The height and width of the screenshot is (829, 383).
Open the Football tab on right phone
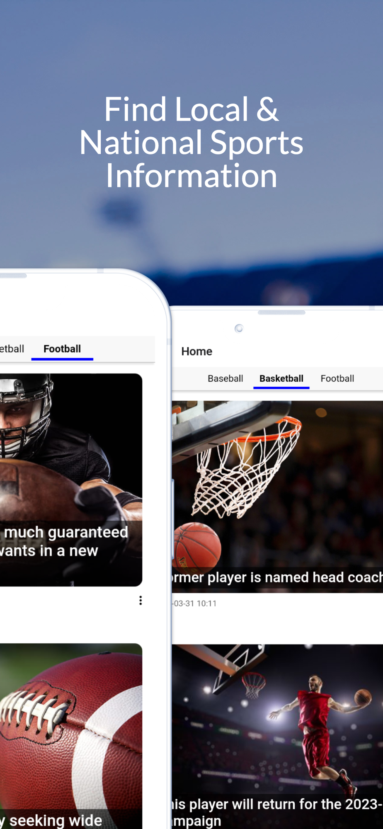337,378
